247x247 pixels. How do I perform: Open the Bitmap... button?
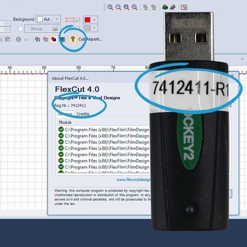(42, 29)
